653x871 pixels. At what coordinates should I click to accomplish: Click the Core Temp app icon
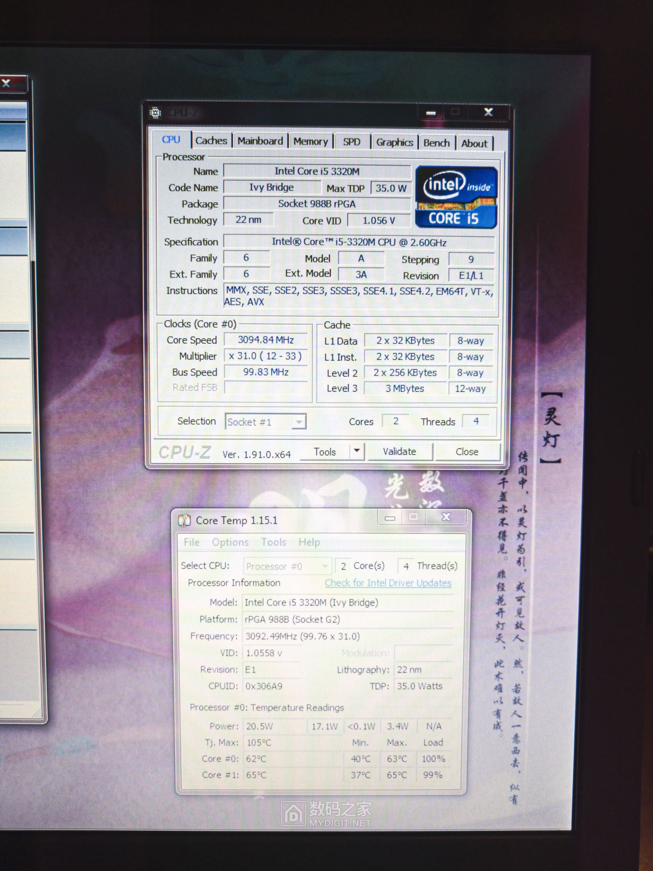pyautogui.click(x=184, y=521)
